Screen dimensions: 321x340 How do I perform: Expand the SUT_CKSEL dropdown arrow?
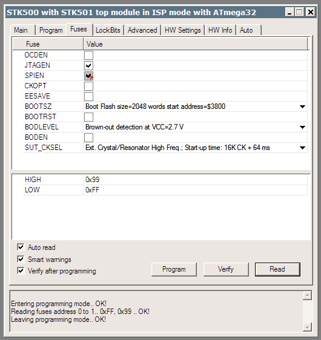(x=302, y=148)
